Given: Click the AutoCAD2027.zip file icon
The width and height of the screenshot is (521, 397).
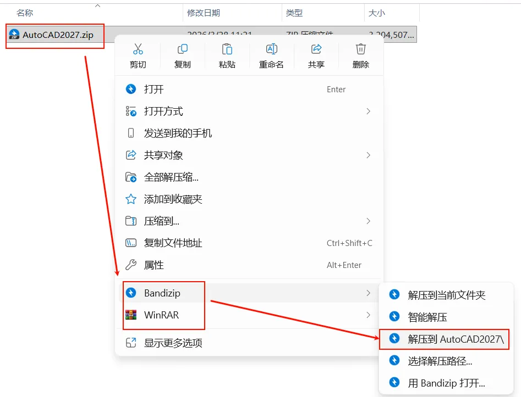Looking at the screenshot, I should click(14, 34).
